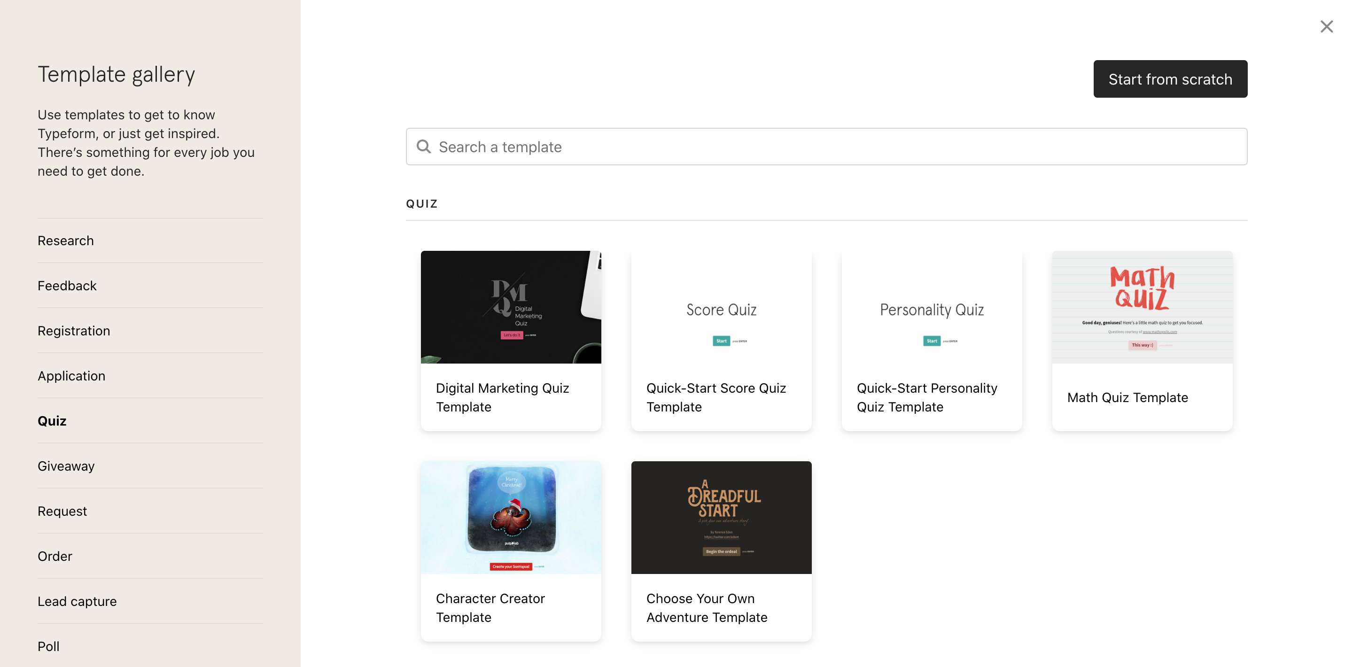Image resolution: width=1353 pixels, height=667 pixels.
Task: Click the Start from scratch button
Action: coord(1170,79)
